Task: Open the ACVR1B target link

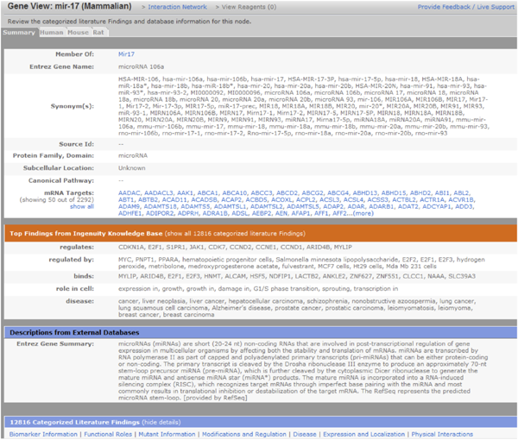Action: [x=461, y=199]
